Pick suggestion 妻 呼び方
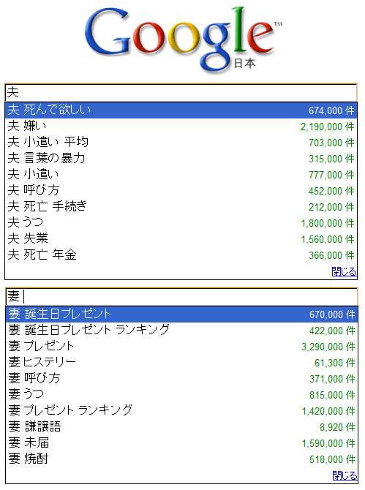 (x=181, y=379)
